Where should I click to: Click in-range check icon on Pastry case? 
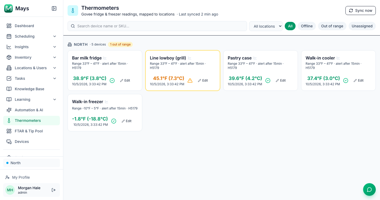coord(268,81)
